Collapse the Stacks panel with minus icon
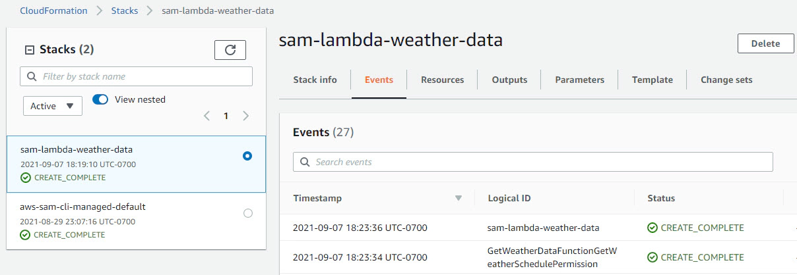 coord(29,50)
